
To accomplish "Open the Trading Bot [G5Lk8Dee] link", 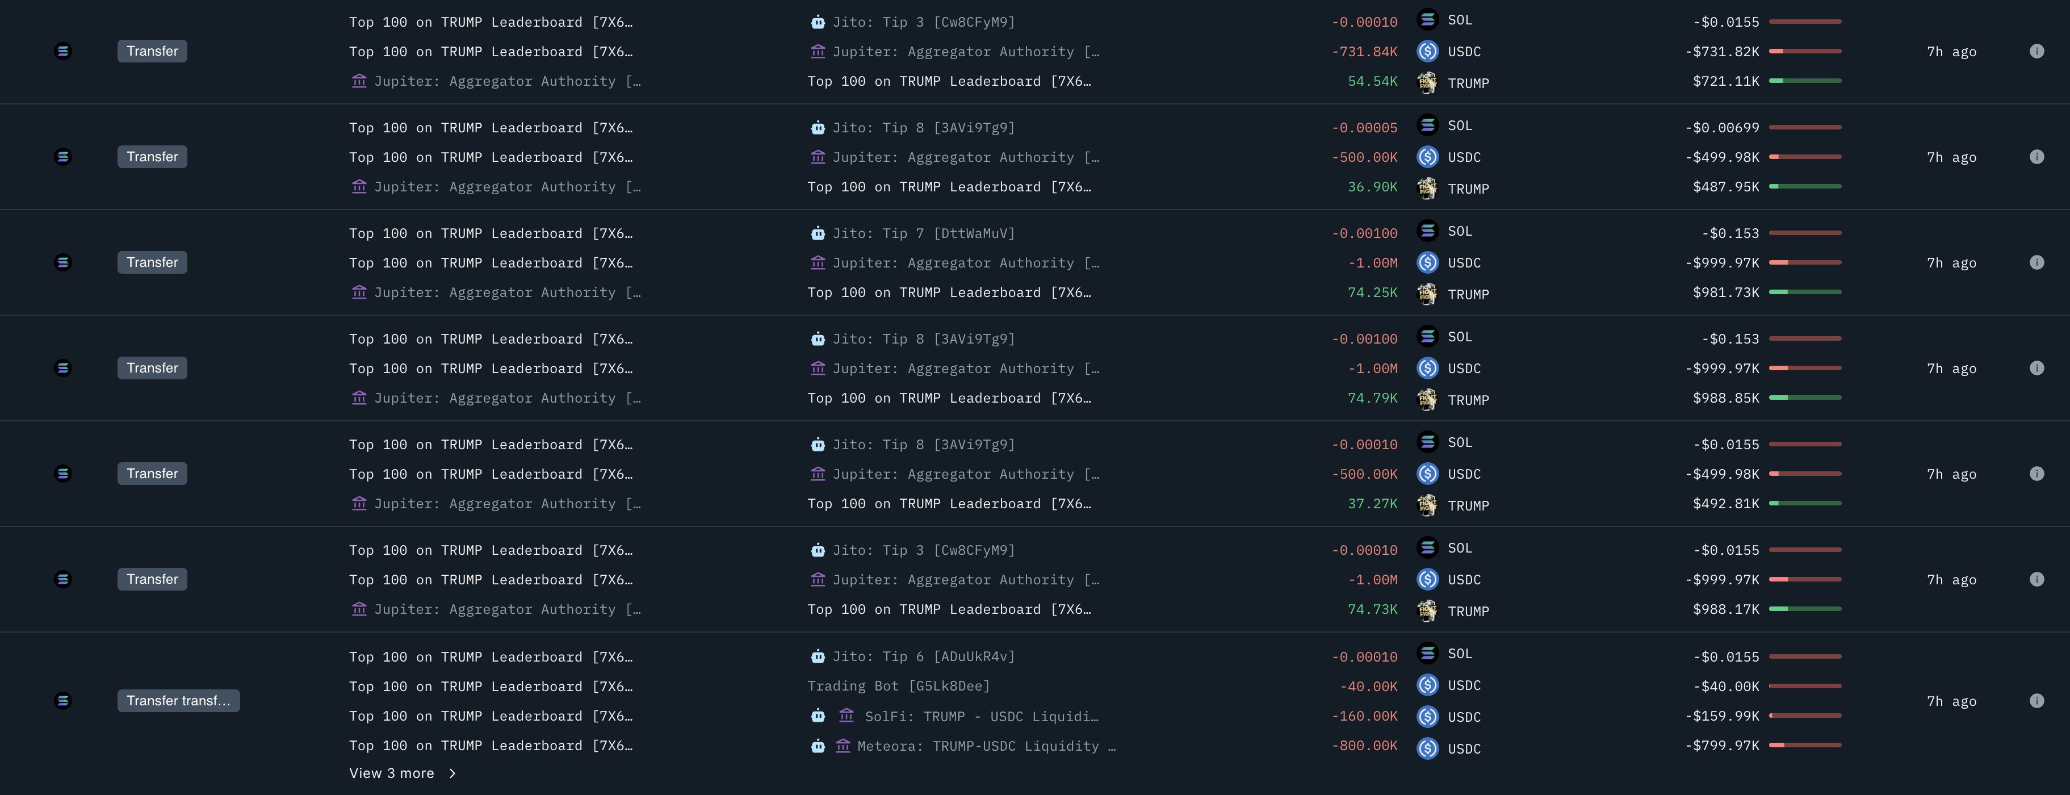I will (898, 685).
